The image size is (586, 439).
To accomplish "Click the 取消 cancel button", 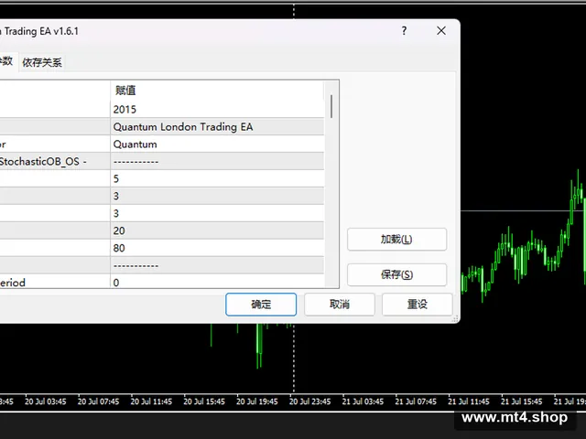I will [x=340, y=305].
